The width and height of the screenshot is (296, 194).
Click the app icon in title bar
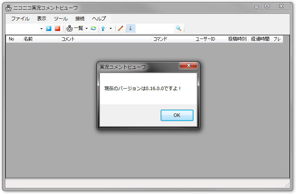pos(8,8)
